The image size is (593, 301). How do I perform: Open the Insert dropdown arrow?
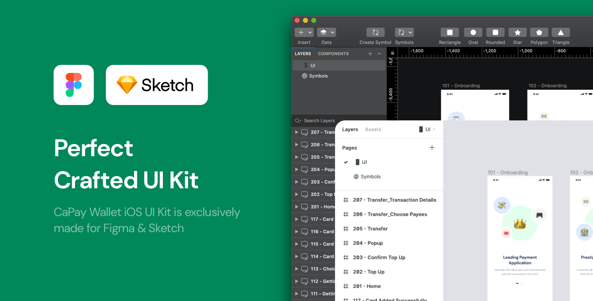pyautogui.click(x=310, y=32)
